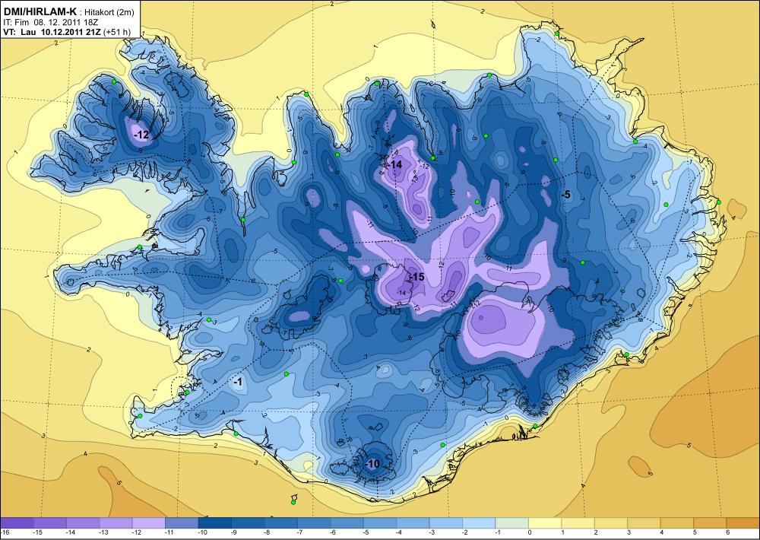
Task: Pick the orange legend swatch right of 6
Action: (743, 523)
